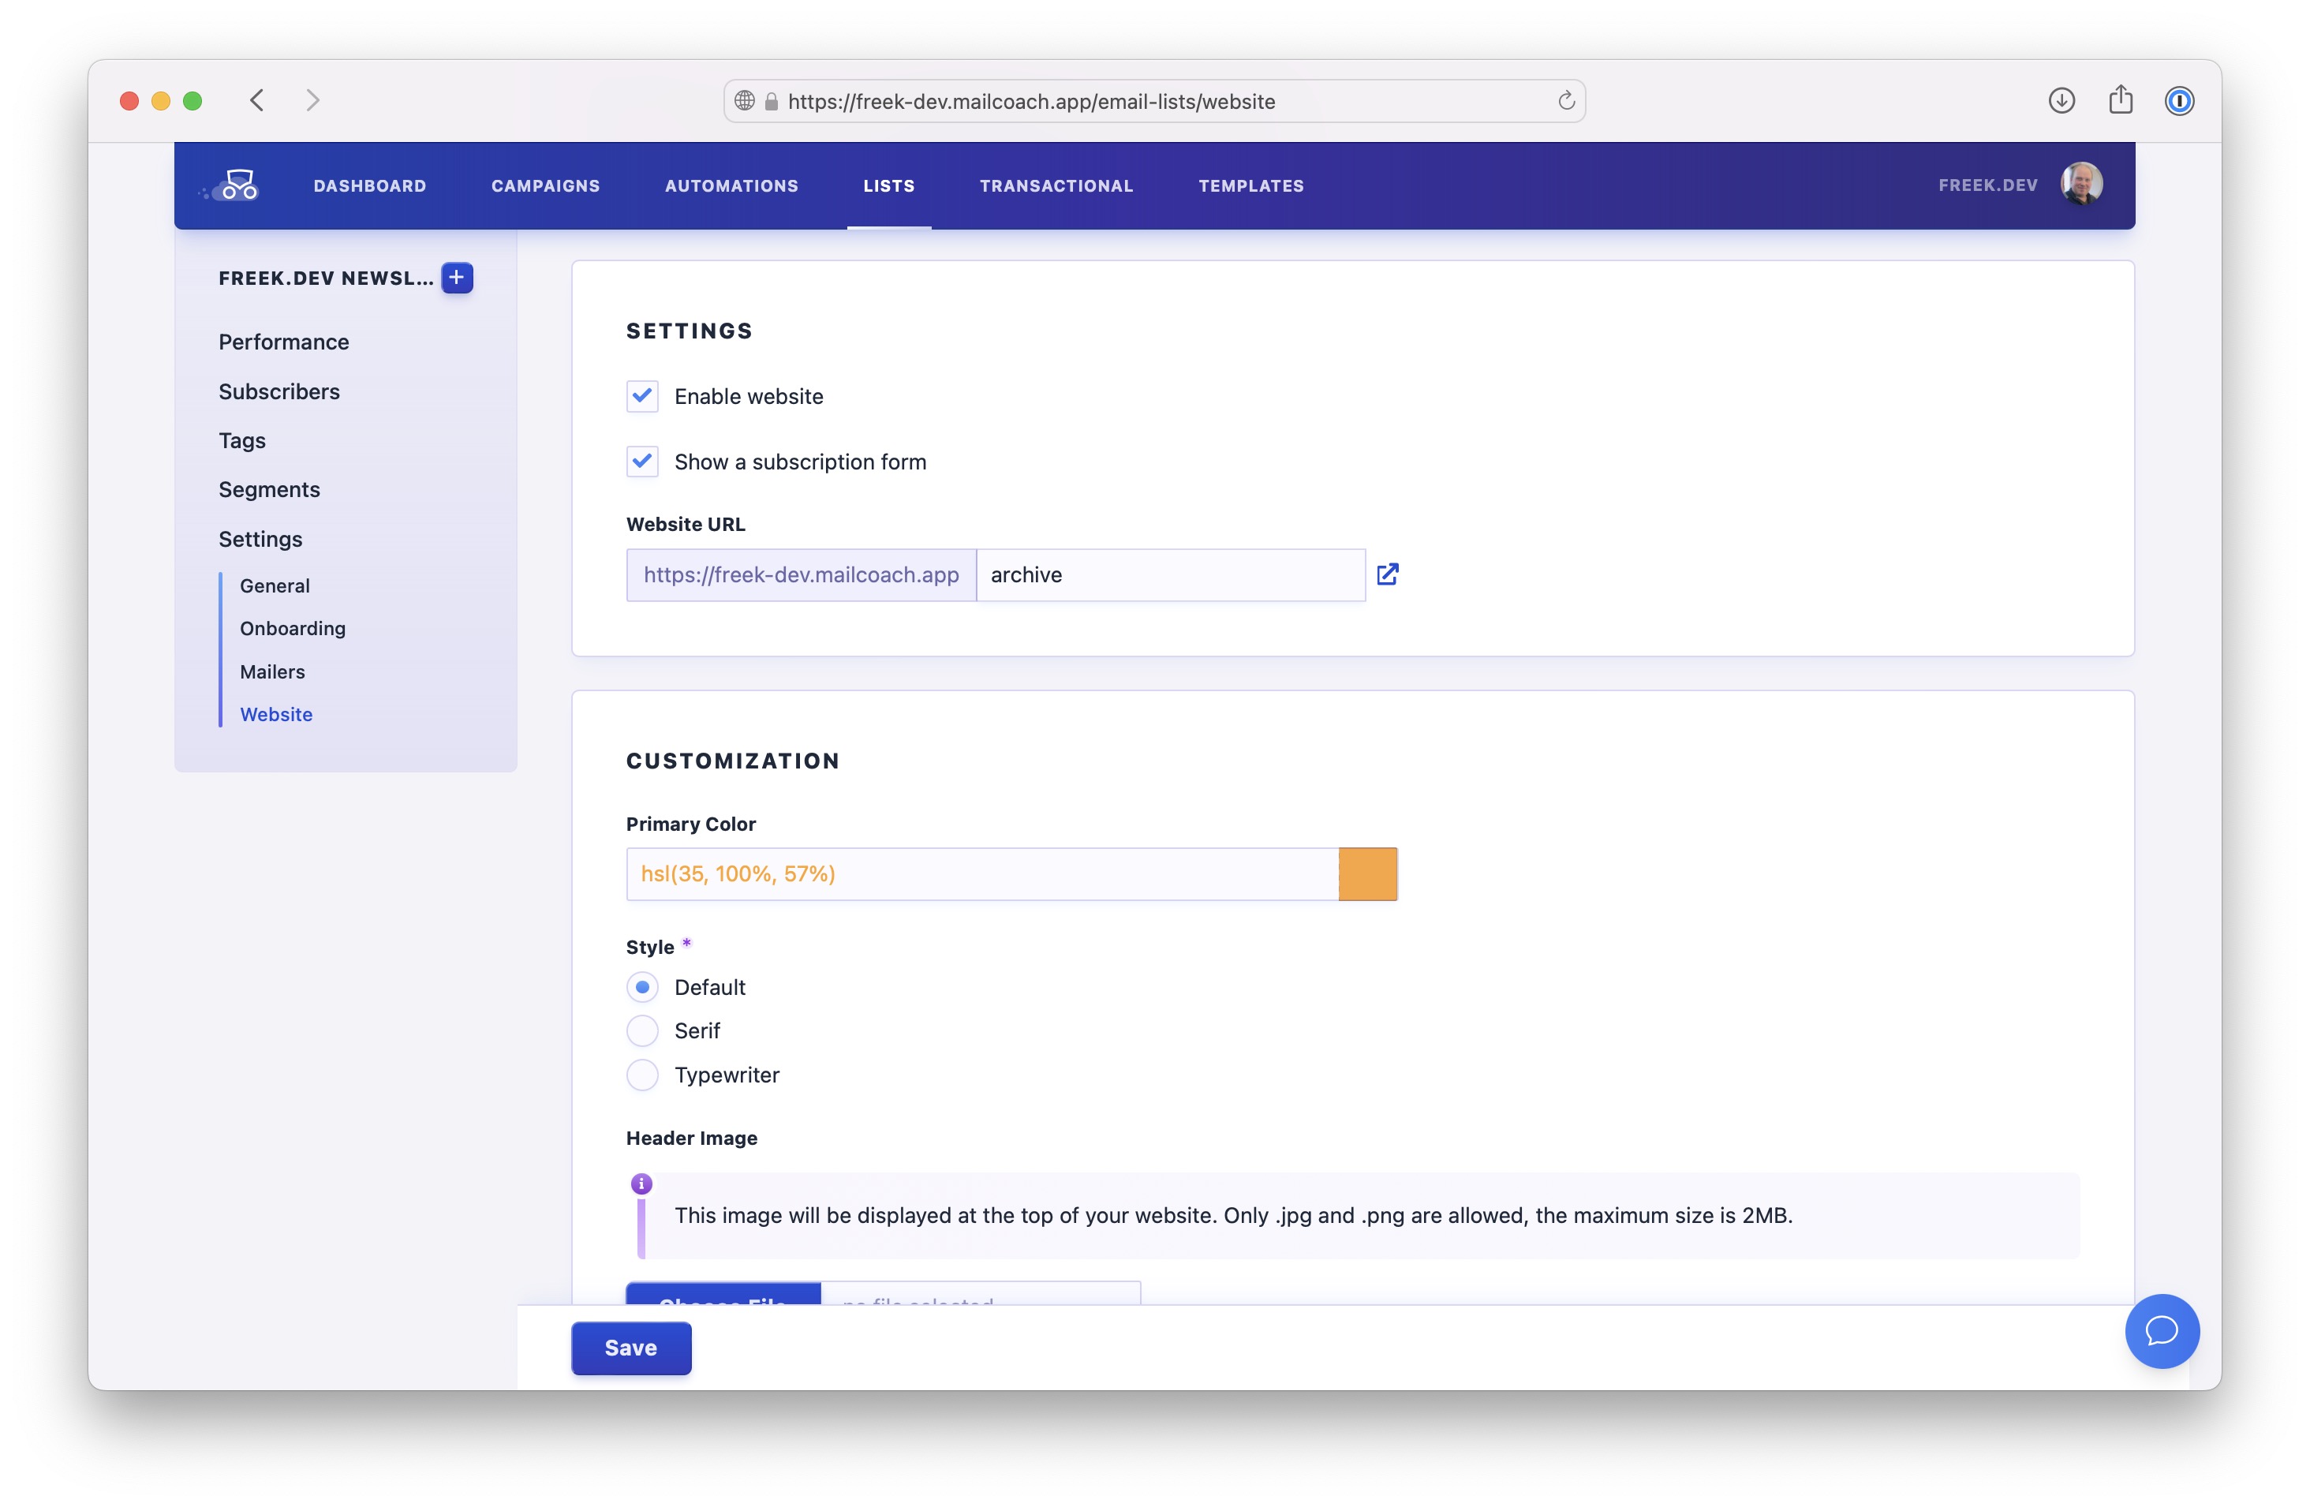The width and height of the screenshot is (2310, 1507).
Task: Click the Primary Color hsl input field
Action: click(x=982, y=874)
